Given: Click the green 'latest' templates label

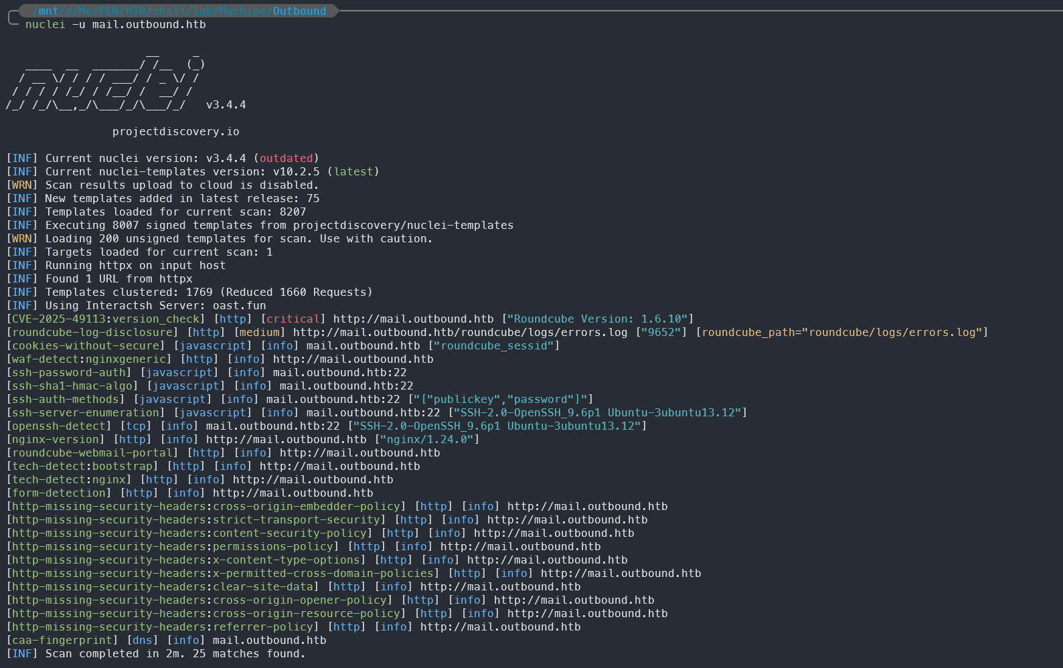Looking at the screenshot, I should pos(353,172).
